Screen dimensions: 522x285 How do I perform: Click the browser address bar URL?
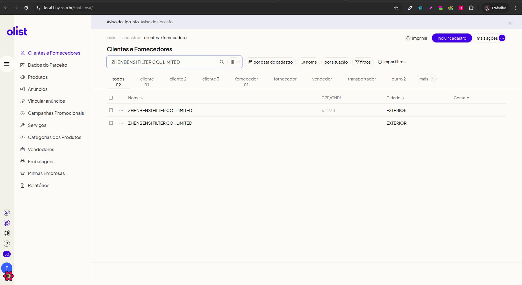click(68, 8)
